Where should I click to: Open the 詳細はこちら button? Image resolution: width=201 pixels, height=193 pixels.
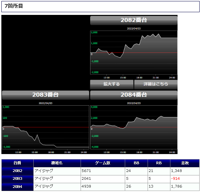[156, 85]
